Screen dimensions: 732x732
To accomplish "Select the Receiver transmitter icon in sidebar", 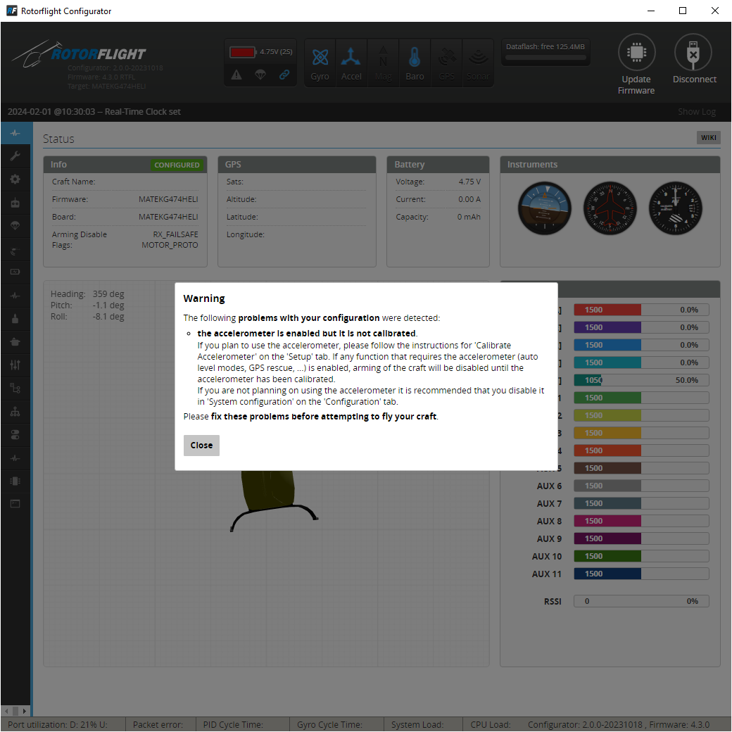I will click(x=15, y=203).
